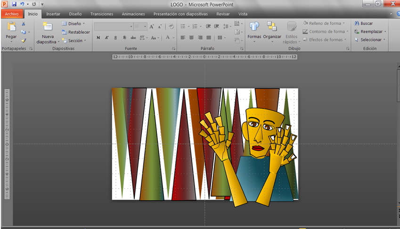The height and width of the screenshot is (229, 400).
Task: Click the Pegar clipboard icon
Action: point(11,26)
